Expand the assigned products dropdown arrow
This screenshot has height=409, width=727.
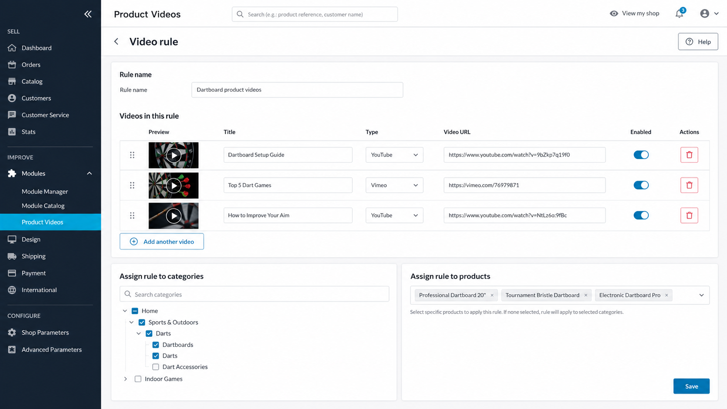(701, 295)
